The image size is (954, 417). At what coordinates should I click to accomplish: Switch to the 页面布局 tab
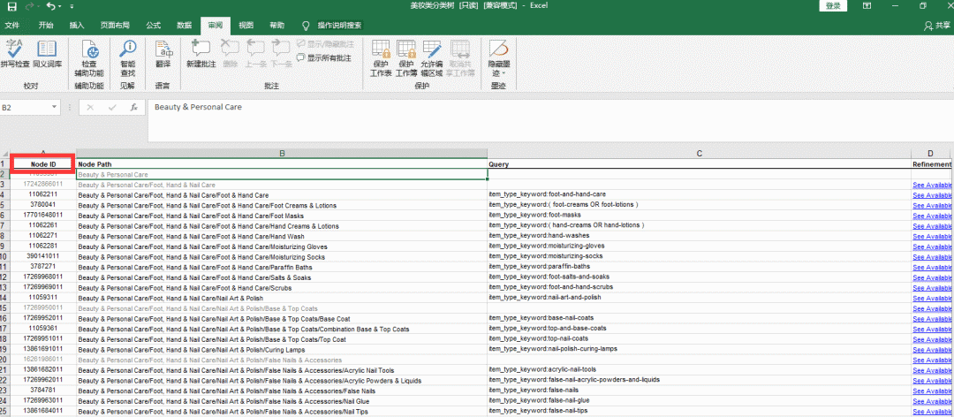tap(115, 26)
